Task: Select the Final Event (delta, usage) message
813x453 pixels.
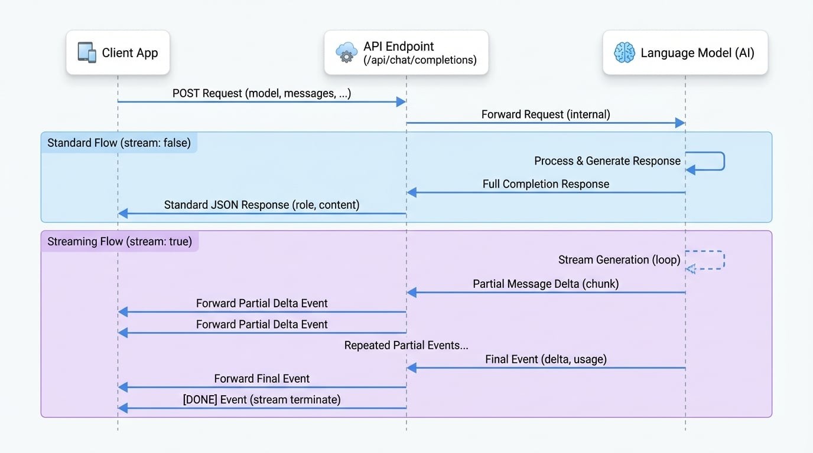Action: pyautogui.click(x=545, y=359)
